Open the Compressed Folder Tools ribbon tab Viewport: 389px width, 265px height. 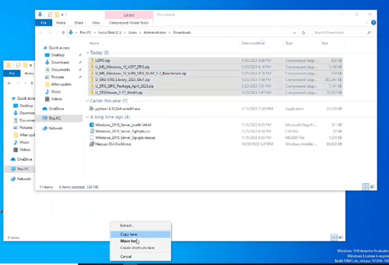(128, 23)
